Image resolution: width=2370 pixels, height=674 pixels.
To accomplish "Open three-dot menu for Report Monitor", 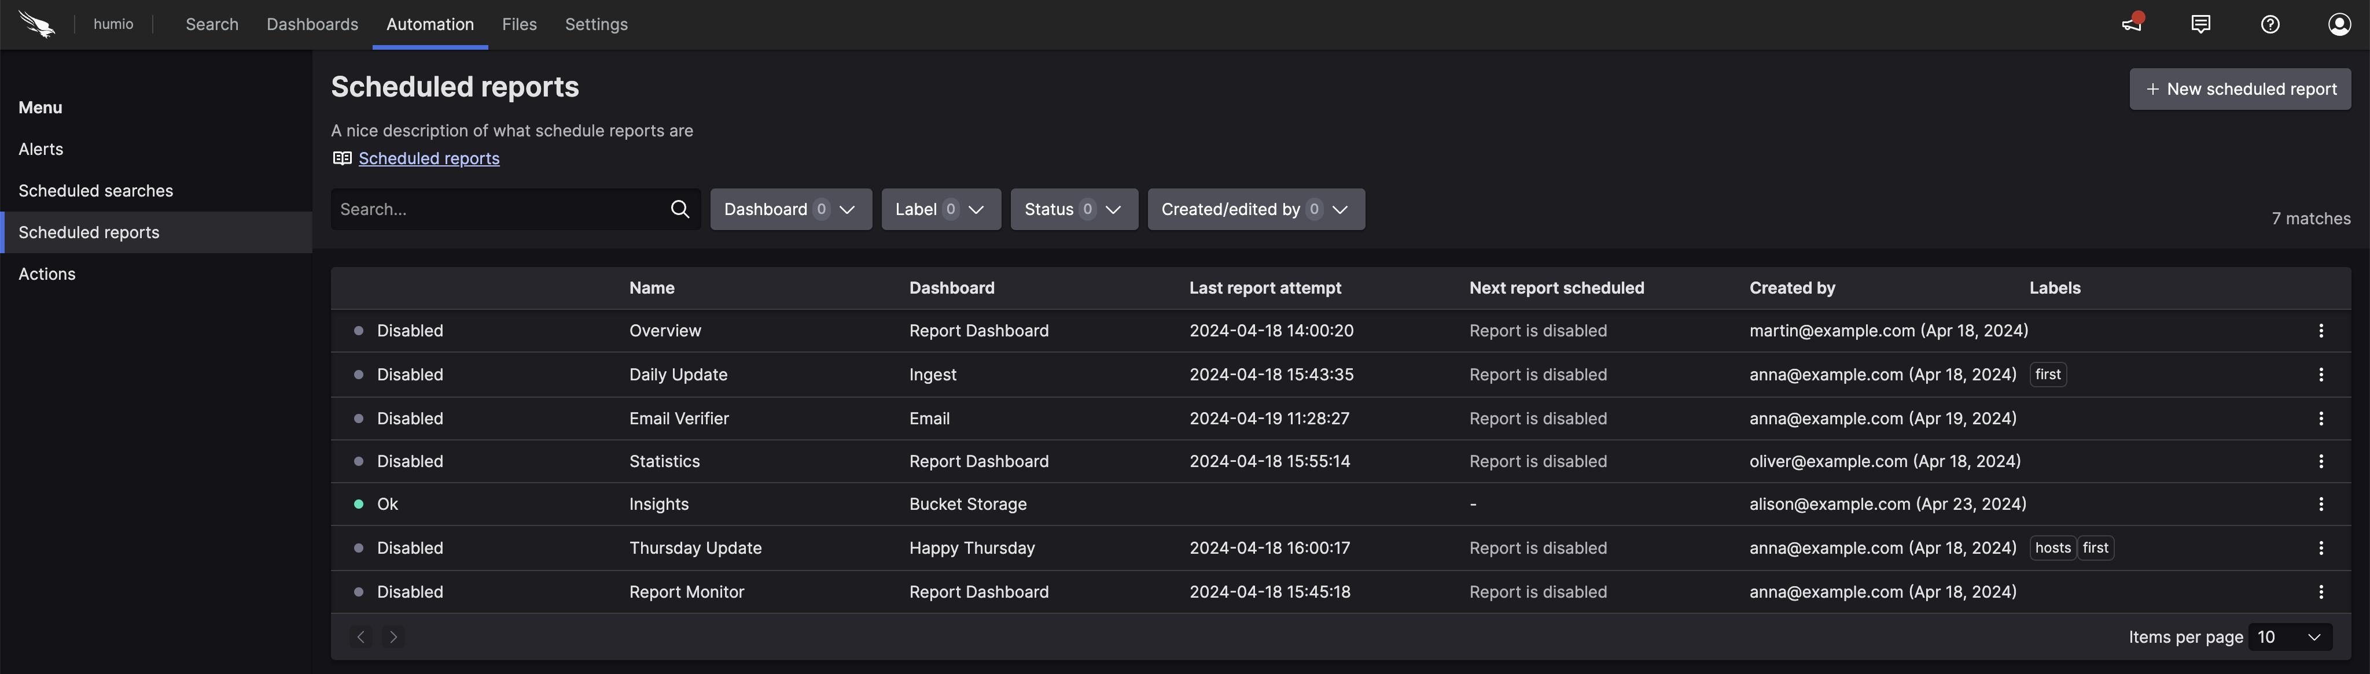I will point(2320,593).
